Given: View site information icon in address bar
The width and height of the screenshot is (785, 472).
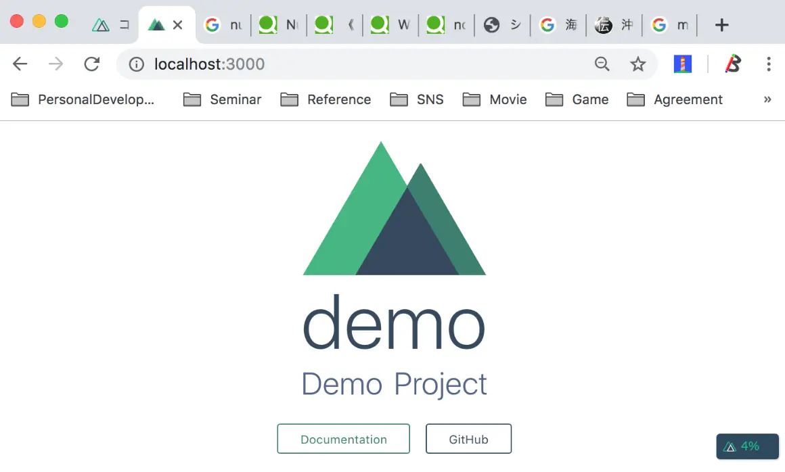Looking at the screenshot, I should click(136, 64).
